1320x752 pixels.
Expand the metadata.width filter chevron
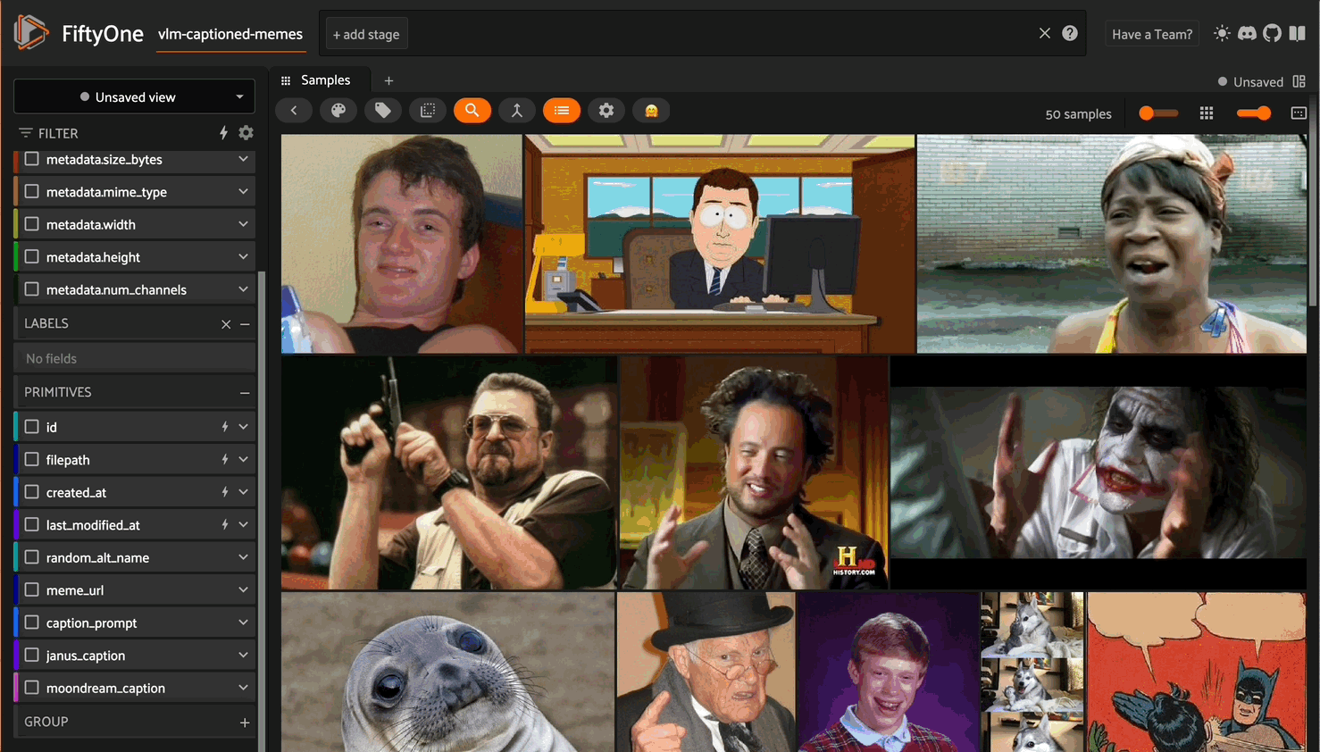[x=243, y=224]
